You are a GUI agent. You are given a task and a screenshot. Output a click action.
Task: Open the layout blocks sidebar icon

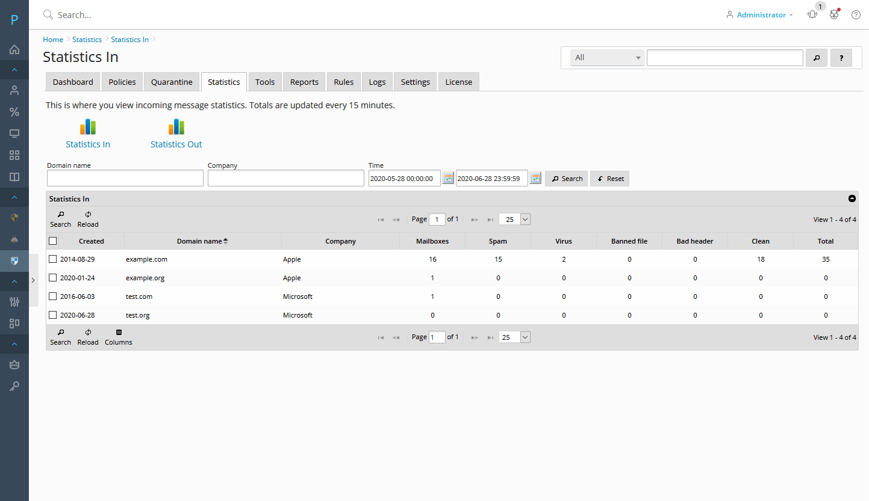[14, 324]
